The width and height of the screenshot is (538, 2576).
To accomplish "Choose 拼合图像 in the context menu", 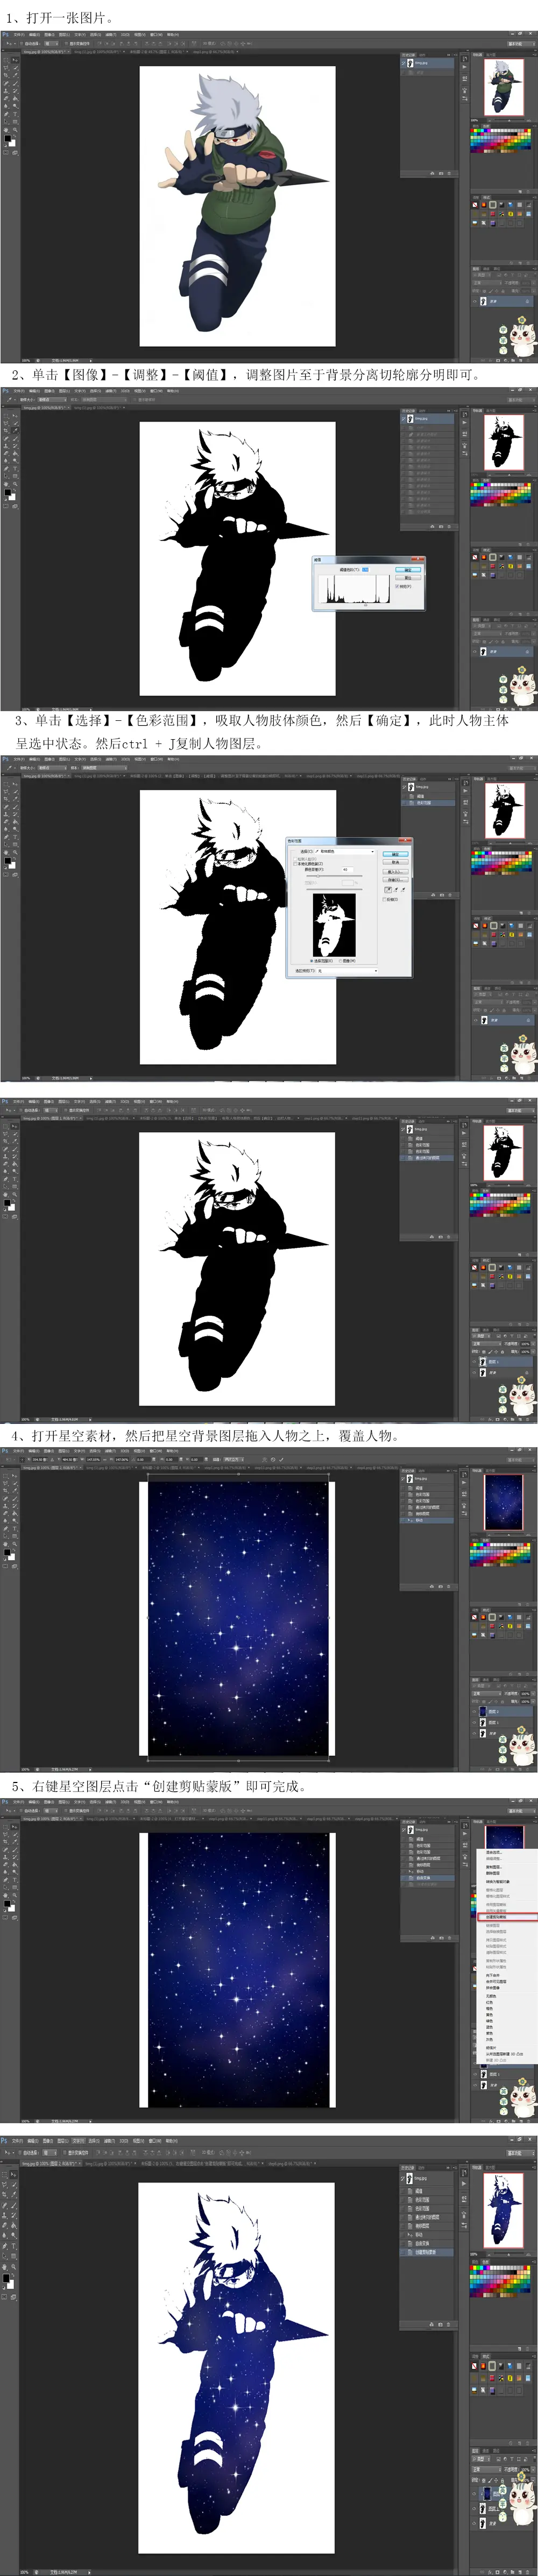I will click(493, 1988).
